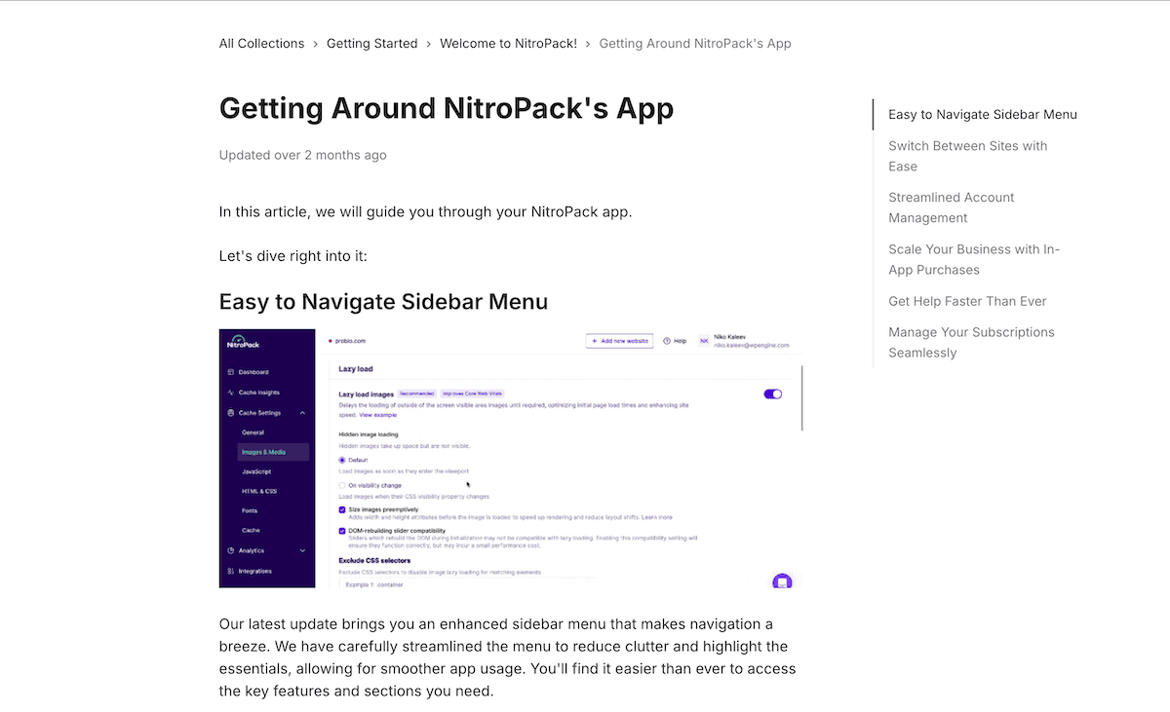
Task: Toggle the Lazy load images switch
Action: click(x=773, y=393)
